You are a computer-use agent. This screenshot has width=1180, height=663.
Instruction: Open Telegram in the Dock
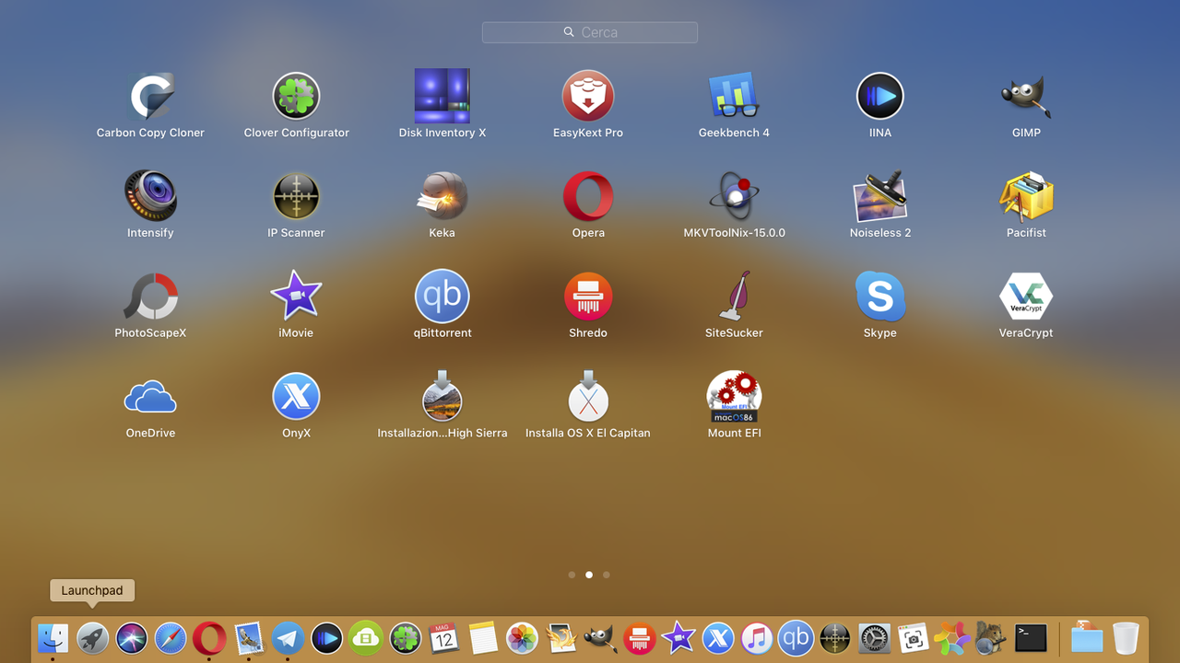(288, 637)
